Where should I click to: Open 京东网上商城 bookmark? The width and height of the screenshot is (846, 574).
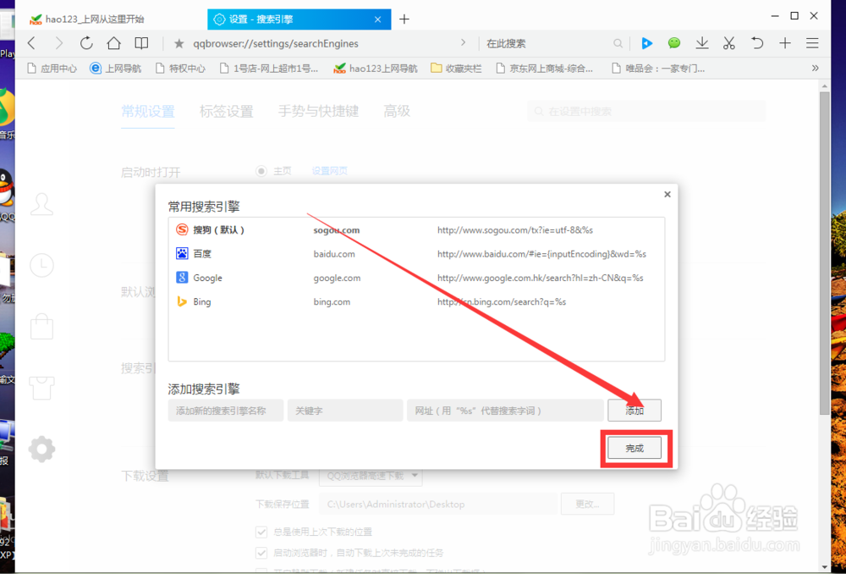(544, 69)
